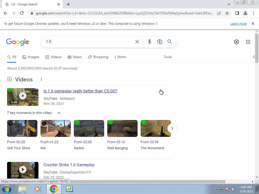Switch to News results tab

pyautogui.click(x=75, y=57)
